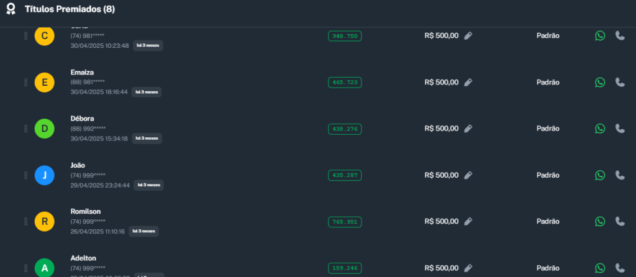Click the phone icon for Emaiza
The height and width of the screenshot is (277, 636).
click(x=620, y=82)
